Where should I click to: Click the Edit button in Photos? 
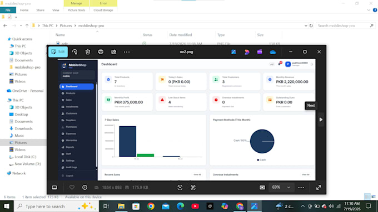[x=58, y=51]
